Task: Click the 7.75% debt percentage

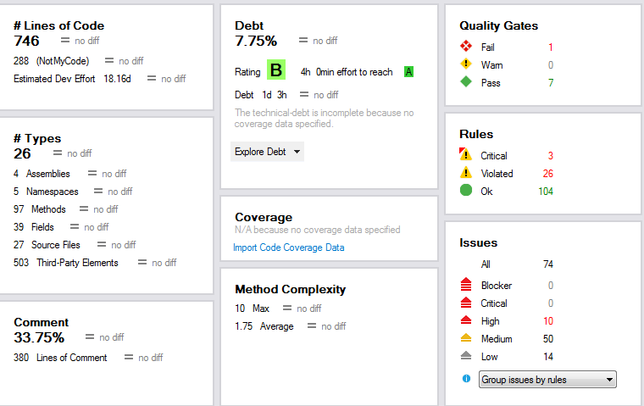Action: tap(256, 41)
